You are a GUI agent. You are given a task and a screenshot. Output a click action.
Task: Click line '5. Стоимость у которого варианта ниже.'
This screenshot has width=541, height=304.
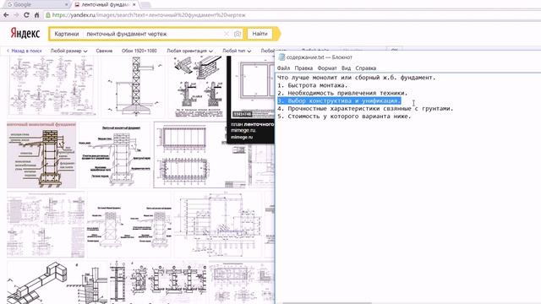(344, 117)
